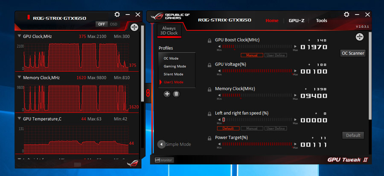Toggle the lock icon beside GPU Voltage
The height and width of the screenshot is (176, 384).
point(209,65)
